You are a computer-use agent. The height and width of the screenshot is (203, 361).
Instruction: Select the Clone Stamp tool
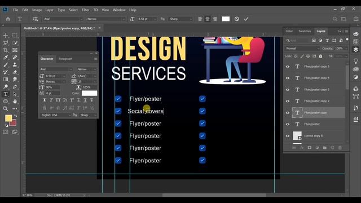15,65
